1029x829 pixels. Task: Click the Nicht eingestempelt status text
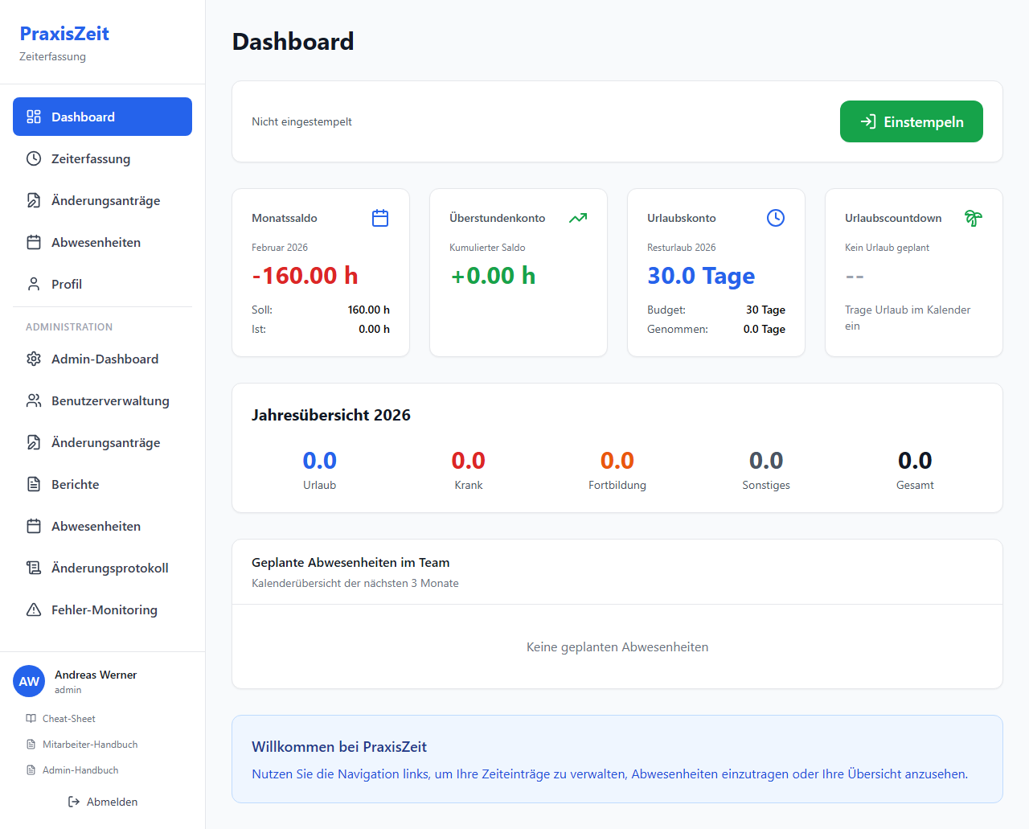[301, 121]
